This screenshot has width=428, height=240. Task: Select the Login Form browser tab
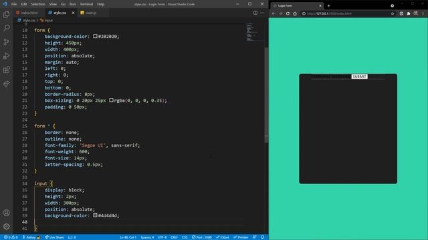[x=297, y=6]
